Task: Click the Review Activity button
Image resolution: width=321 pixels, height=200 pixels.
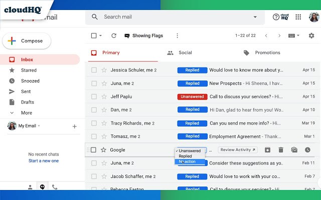Action: click(x=238, y=150)
